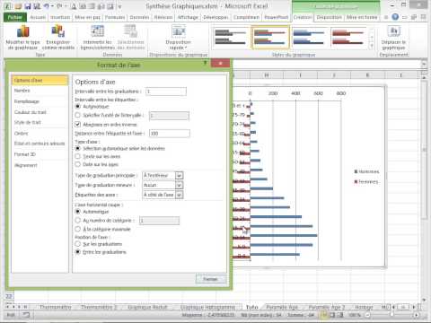
Task: Open Étiquettes des axes dropdown
Action: coord(179,195)
